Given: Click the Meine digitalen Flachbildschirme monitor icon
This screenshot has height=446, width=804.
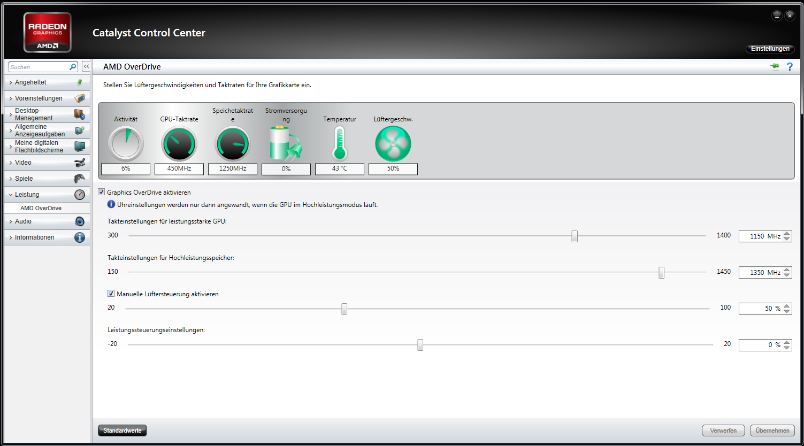Looking at the screenshot, I should [80, 147].
